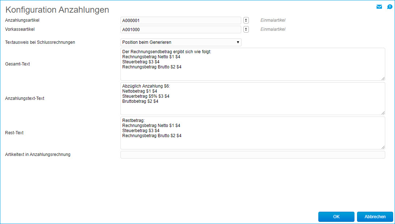The width and height of the screenshot is (395, 224).
Task: Click the Artikeltext in Anzahlungsrechnung label
Action: click(x=38, y=155)
